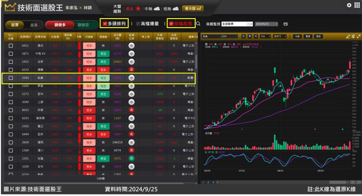
Task: Click red sun icon for 長多 trend
Action: pyautogui.click(x=138, y=9)
